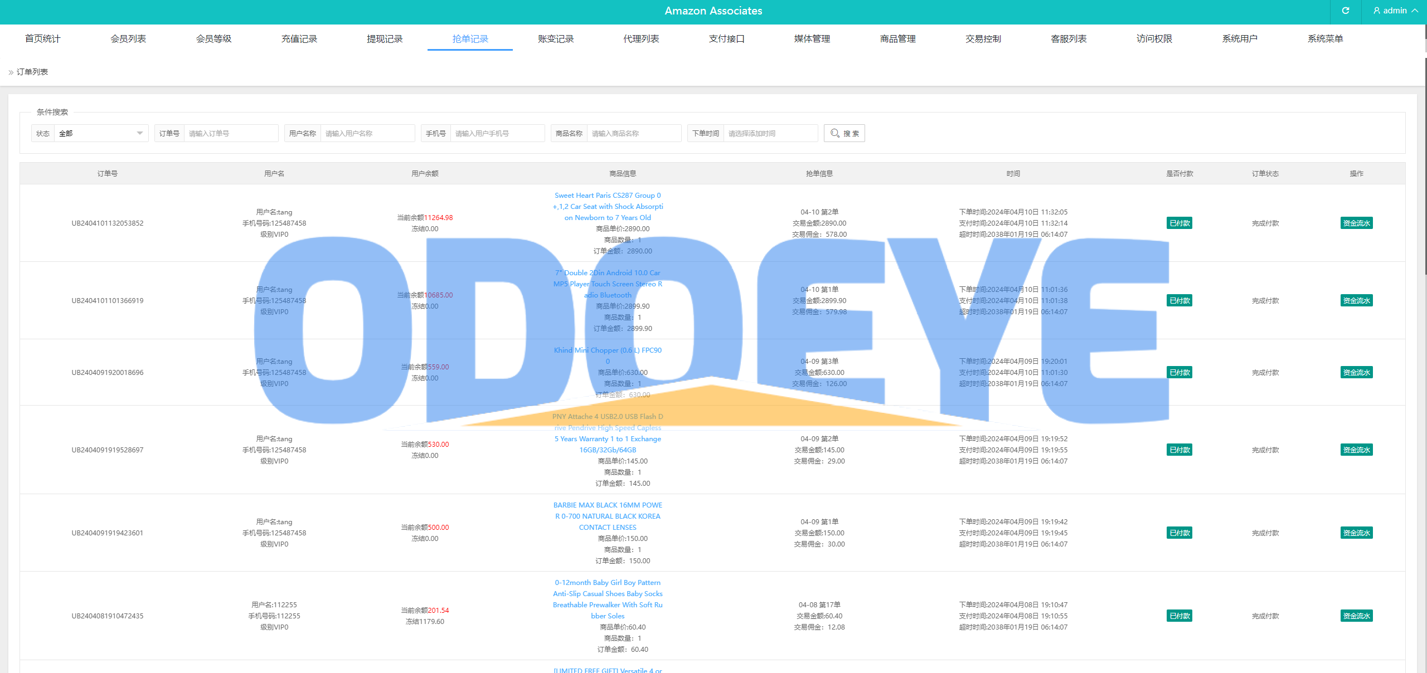Go to 访问权限 tab
Viewport: 1427px width, 673px height.
[1154, 38]
